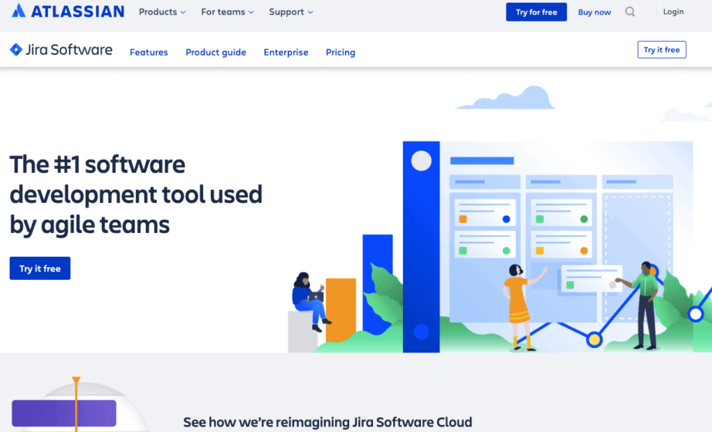Click the Atlassian logo
Image resolution: width=712 pixels, height=432 pixels.
tap(68, 11)
